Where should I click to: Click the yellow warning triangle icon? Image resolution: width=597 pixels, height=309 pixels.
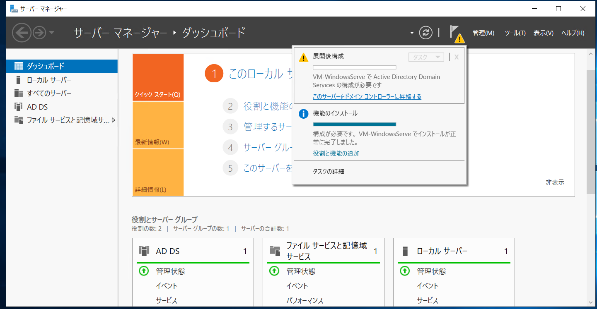304,57
